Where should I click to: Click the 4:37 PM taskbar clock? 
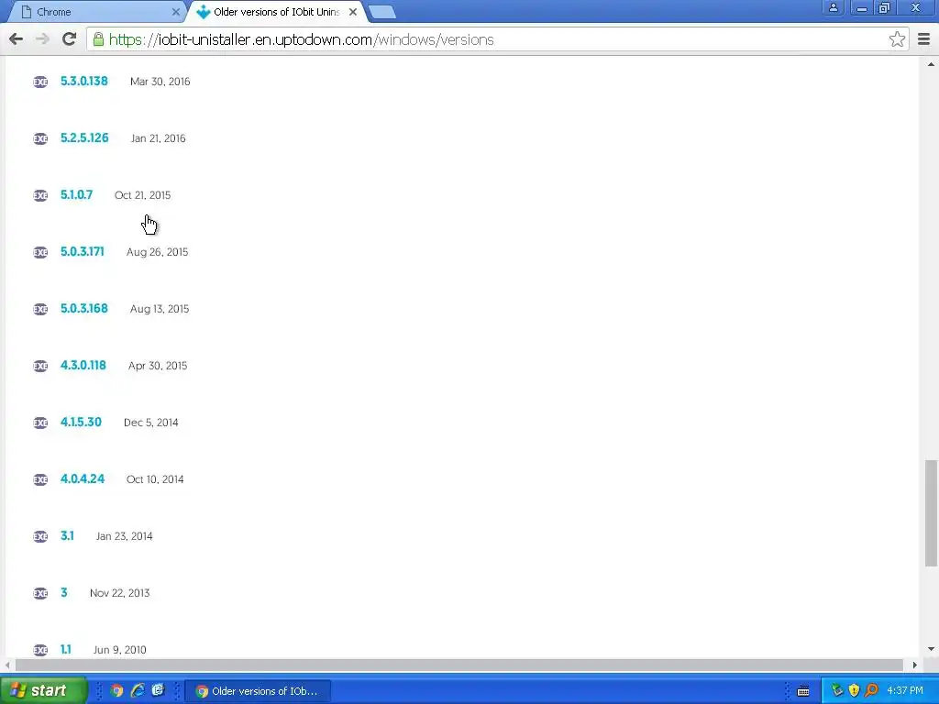coord(905,691)
